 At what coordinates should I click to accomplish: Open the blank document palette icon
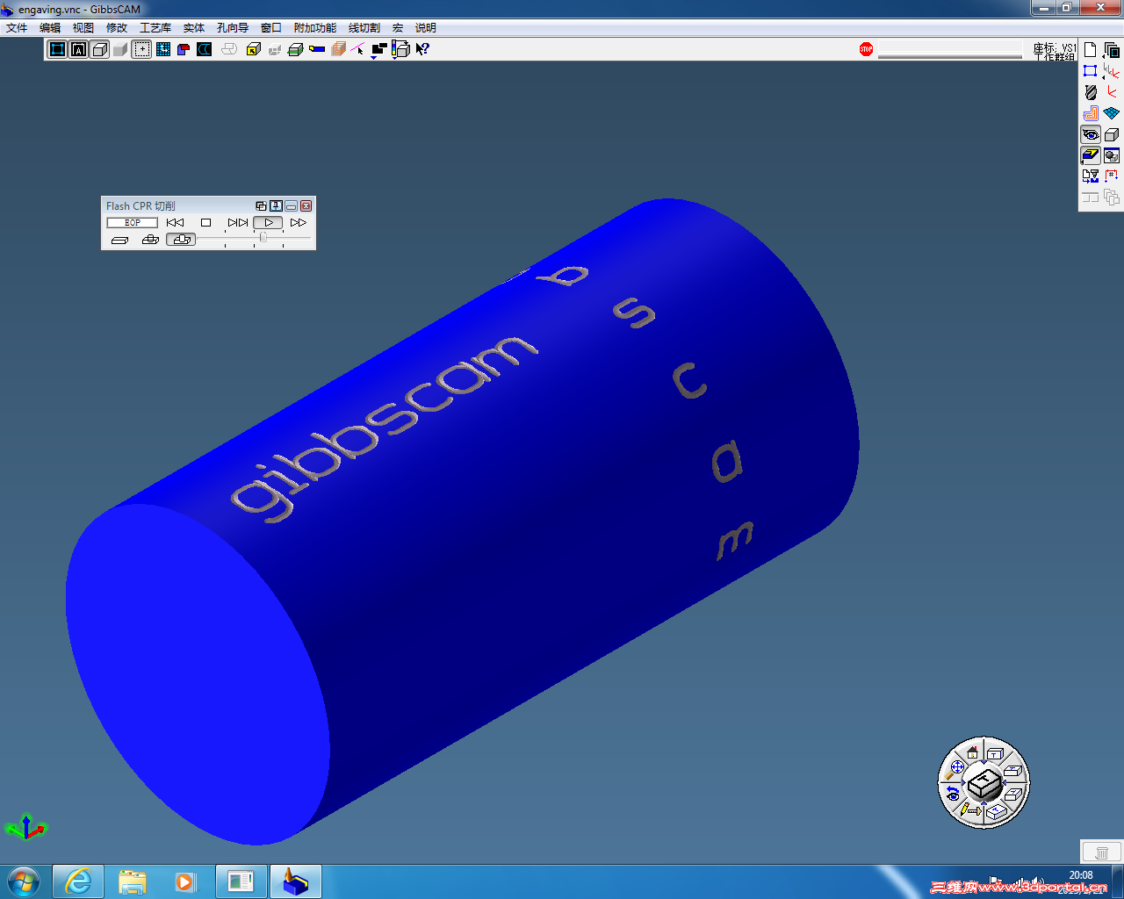pos(1091,50)
